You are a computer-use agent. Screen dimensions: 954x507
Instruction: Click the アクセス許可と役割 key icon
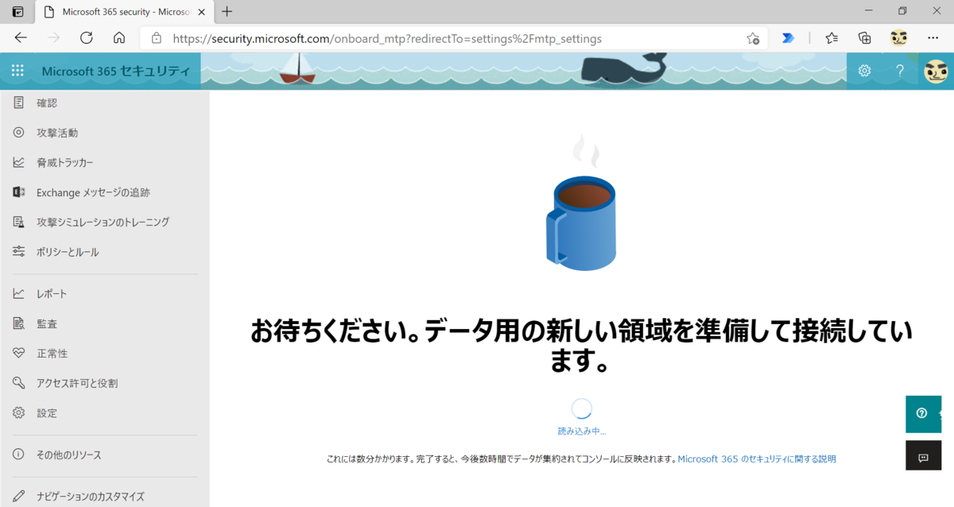pyautogui.click(x=18, y=383)
